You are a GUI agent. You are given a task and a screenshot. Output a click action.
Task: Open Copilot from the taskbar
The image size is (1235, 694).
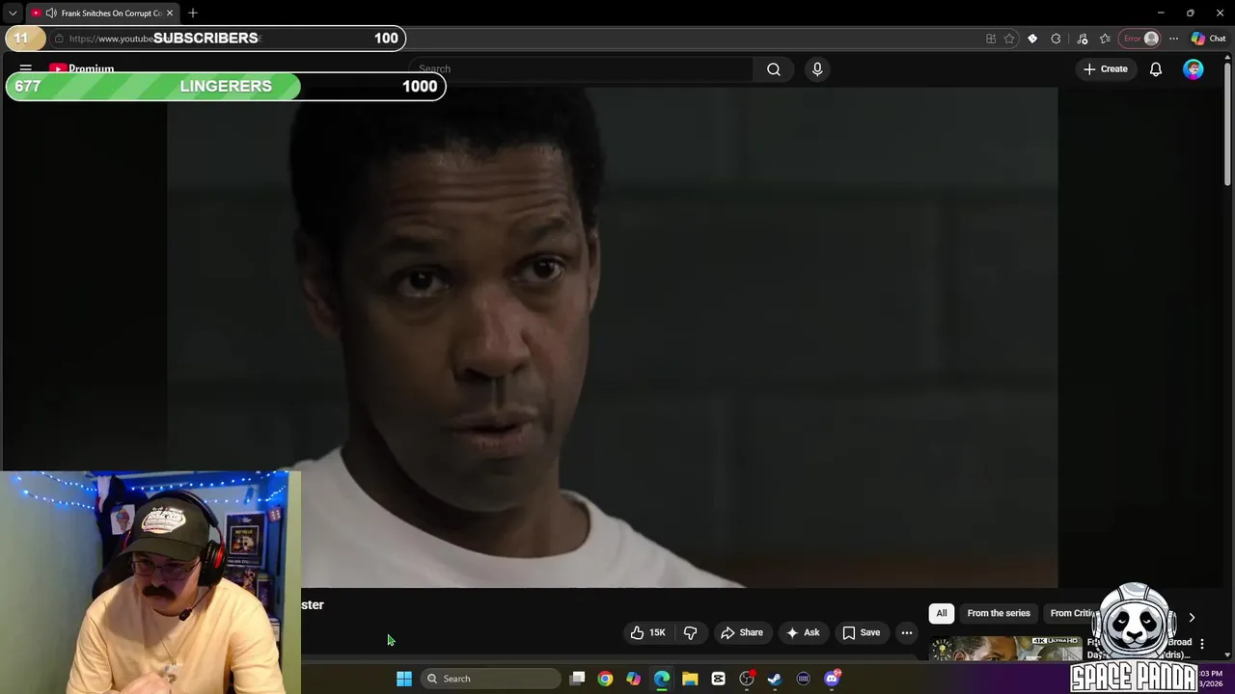pyautogui.click(x=633, y=679)
